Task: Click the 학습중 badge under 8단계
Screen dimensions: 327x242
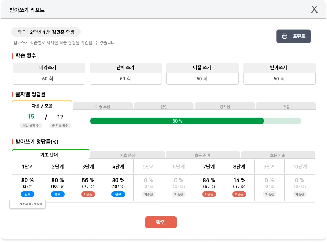Action: 239,194
